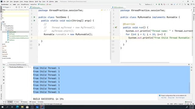This screenshot has height=109, width=195.
Task: Click the threadPractice breadcrumb
Action: [x=25, y=4]
